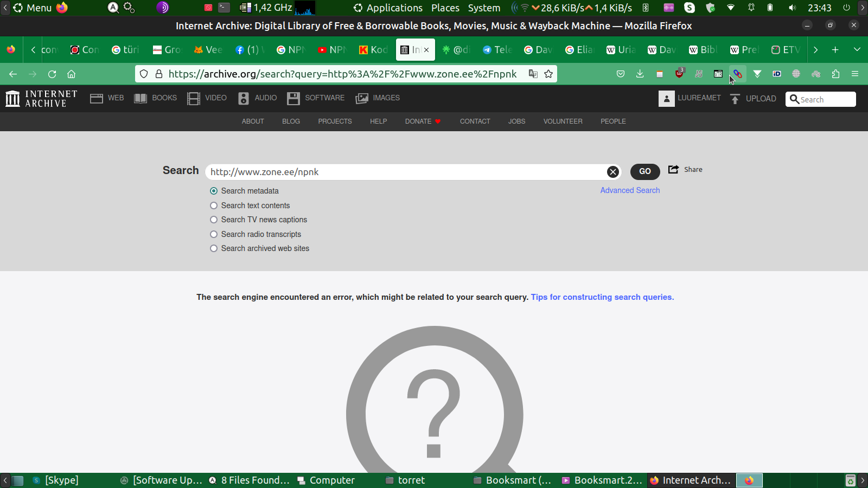This screenshot has width=868, height=488.
Task: Select Search radio transcripts option
Action: [214, 234]
